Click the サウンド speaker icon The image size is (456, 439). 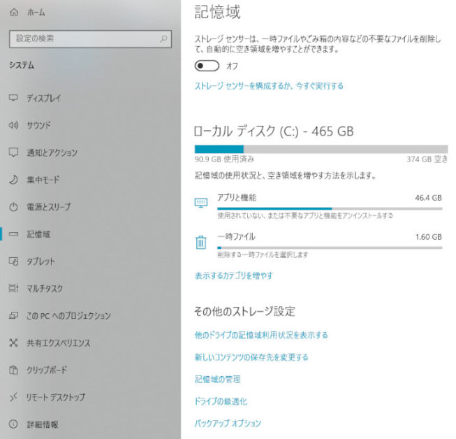pyautogui.click(x=13, y=125)
